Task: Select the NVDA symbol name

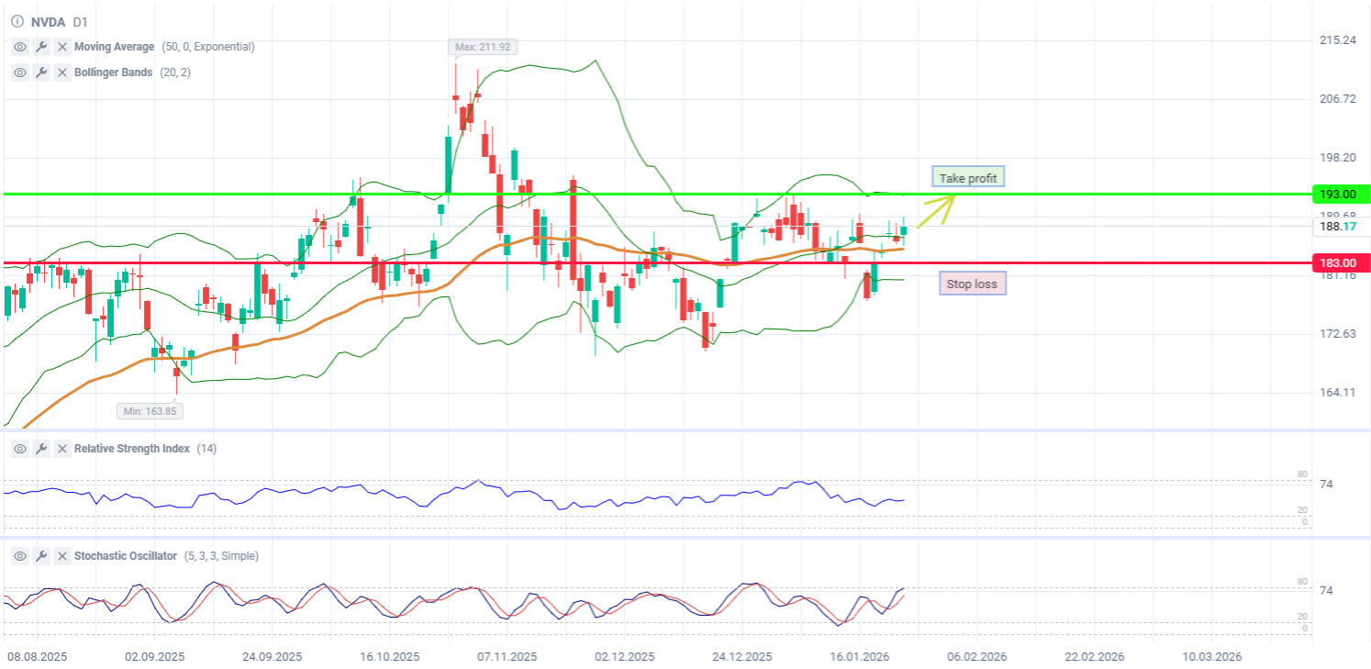Action: point(49,21)
